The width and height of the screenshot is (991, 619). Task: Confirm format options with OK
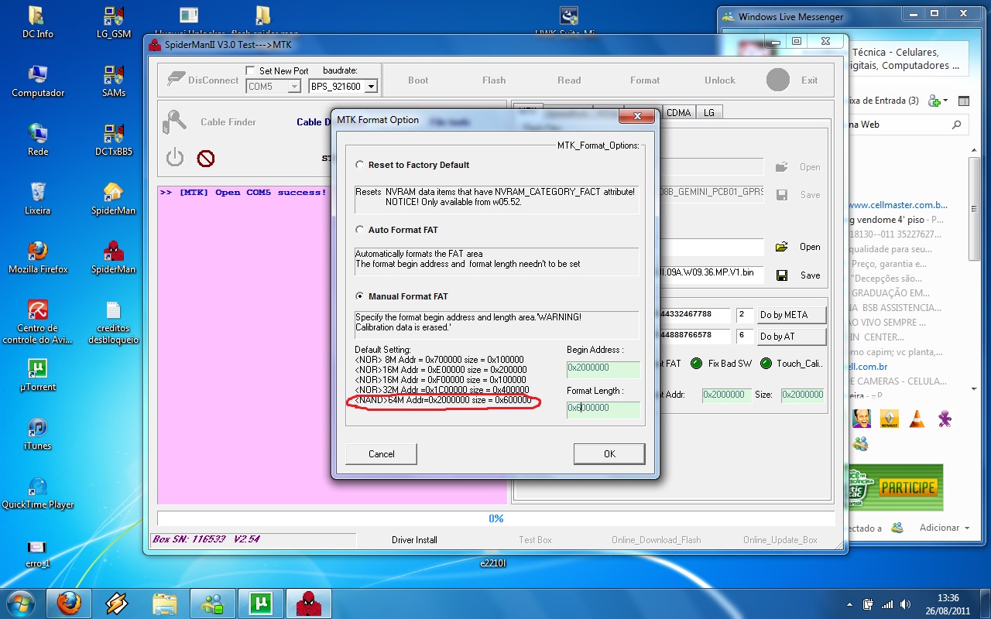[609, 453]
